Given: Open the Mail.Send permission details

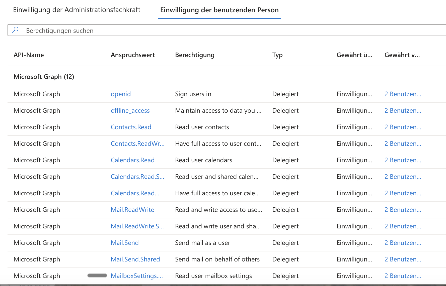Looking at the screenshot, I should 125,243.
